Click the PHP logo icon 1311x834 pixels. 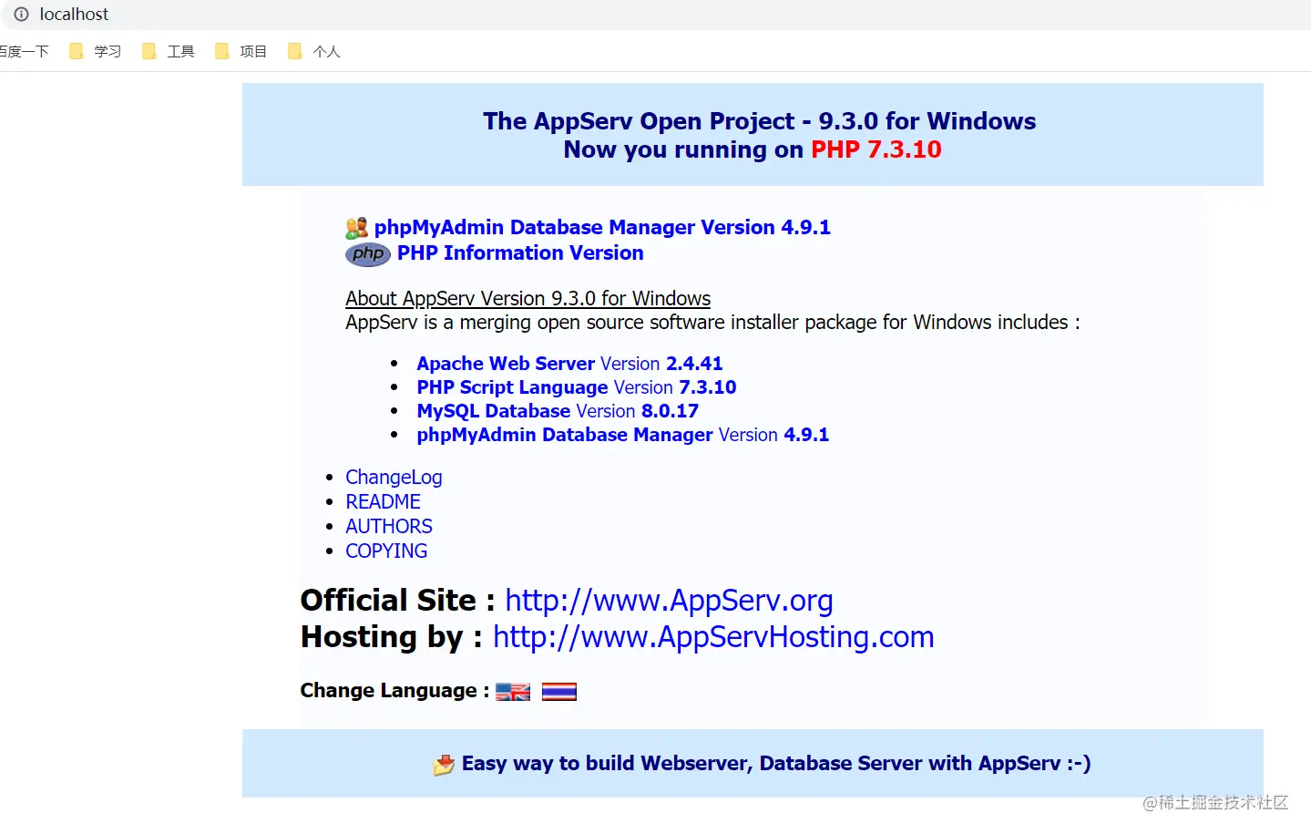click(x=368, y=254)
